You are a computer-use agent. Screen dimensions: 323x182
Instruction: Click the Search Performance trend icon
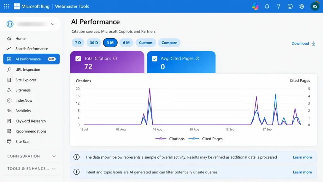coord(9,49)
